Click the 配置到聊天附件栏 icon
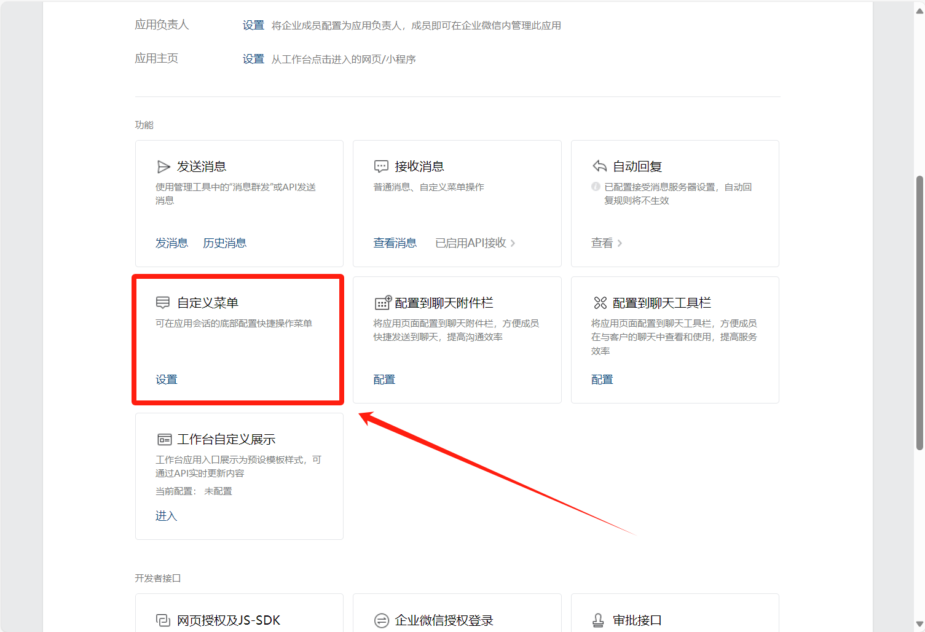 382,303
